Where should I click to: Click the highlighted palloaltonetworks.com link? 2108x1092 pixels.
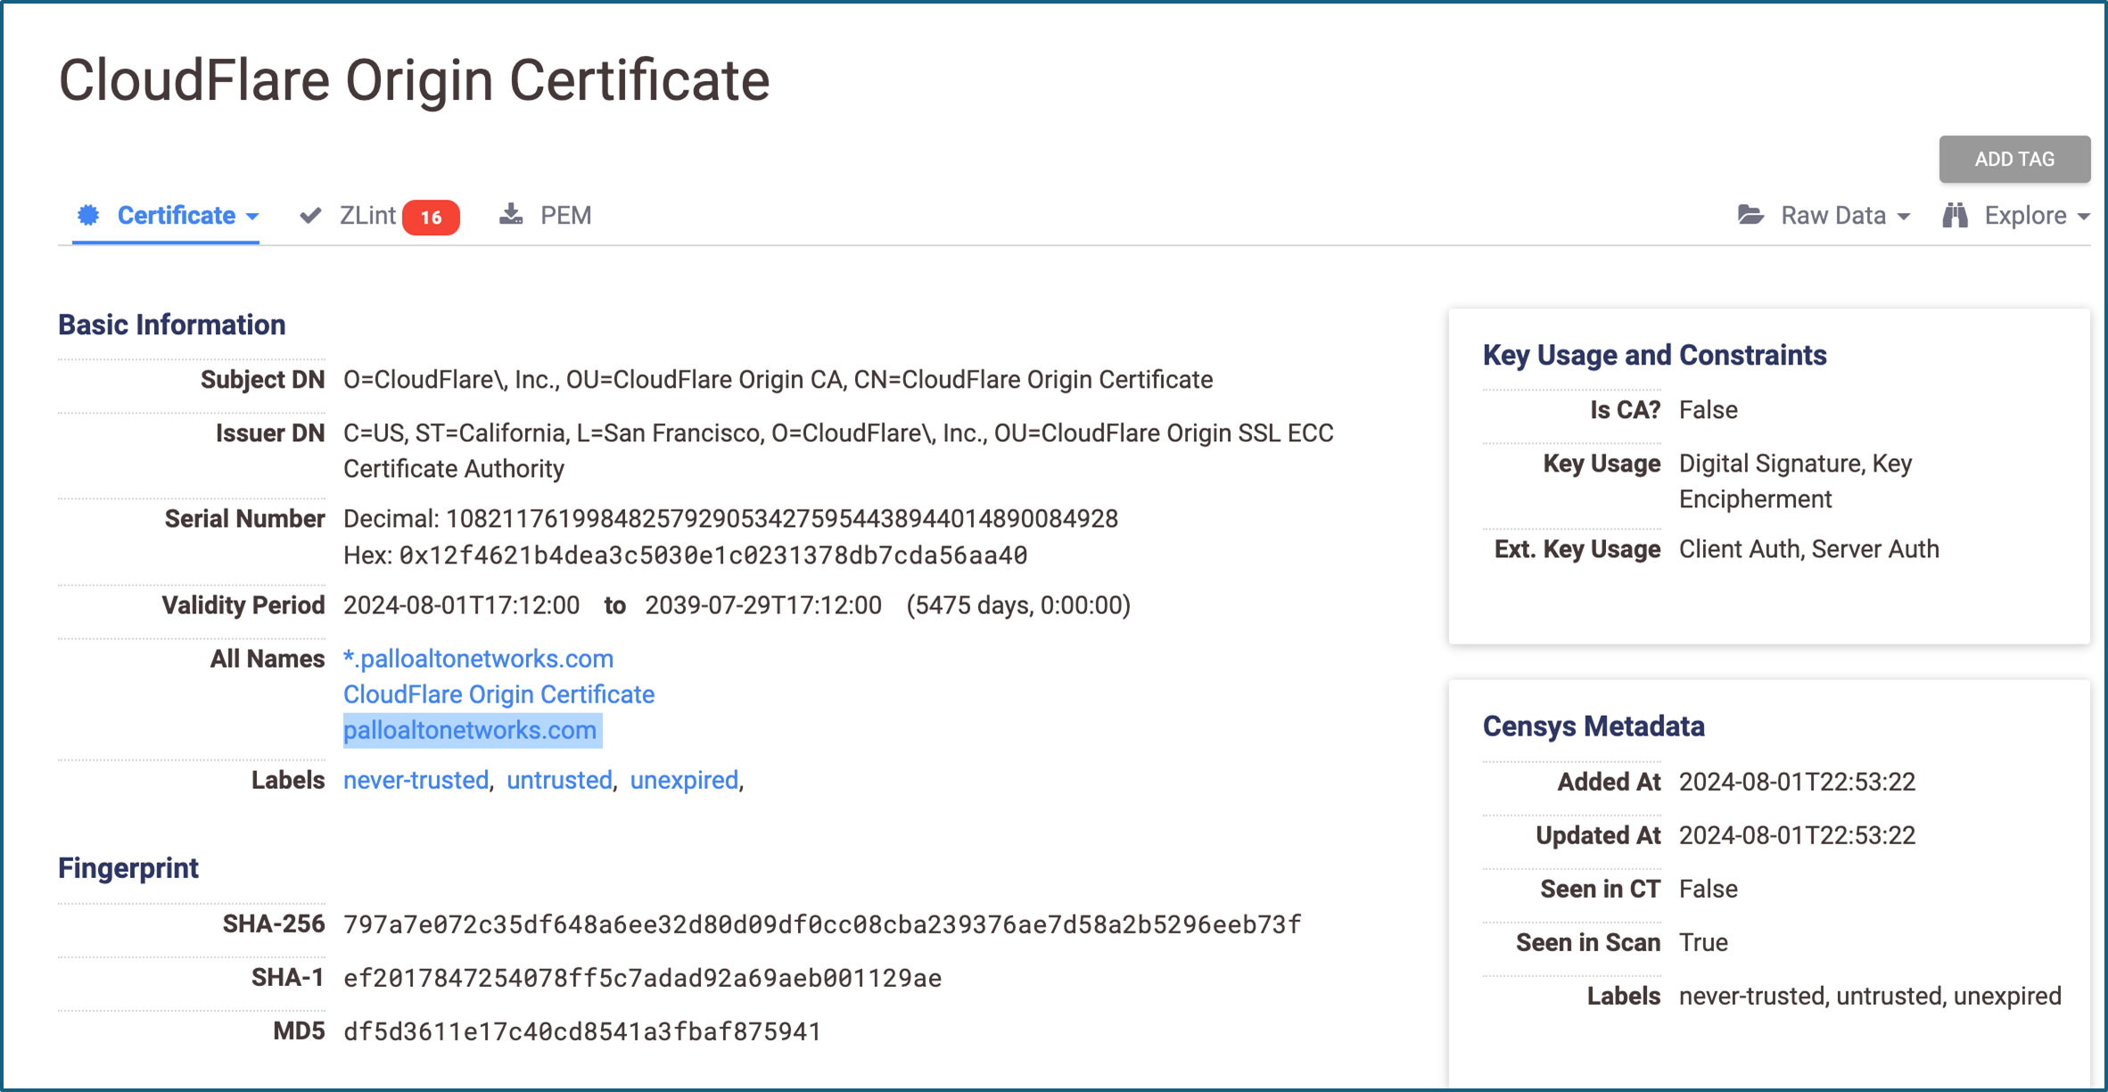(470, 730)
